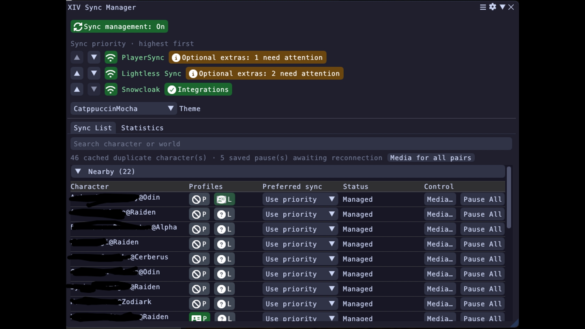Open hamburger menu in title bar
This screenshot has width=585, height=329.
point(483,7)
